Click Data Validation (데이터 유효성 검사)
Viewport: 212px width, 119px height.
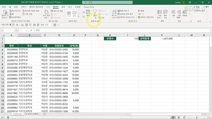(x=126, y=17)
